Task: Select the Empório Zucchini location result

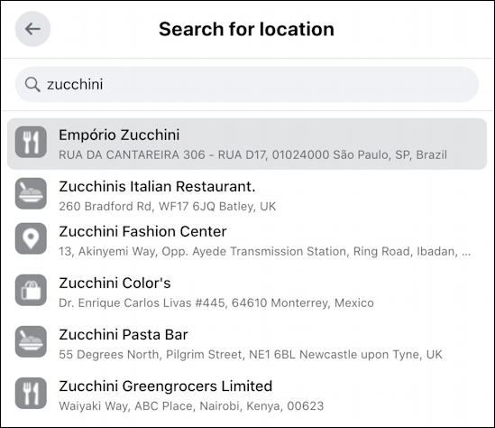Action: 247,144
